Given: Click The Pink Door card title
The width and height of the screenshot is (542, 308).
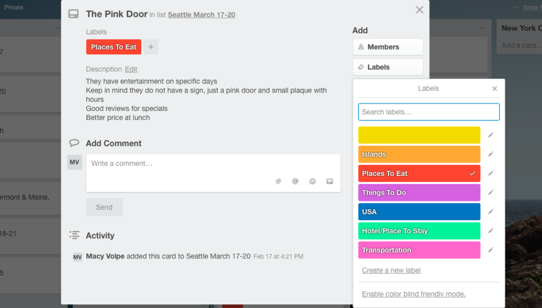Looking at the screenshot, I should point(117,14).
